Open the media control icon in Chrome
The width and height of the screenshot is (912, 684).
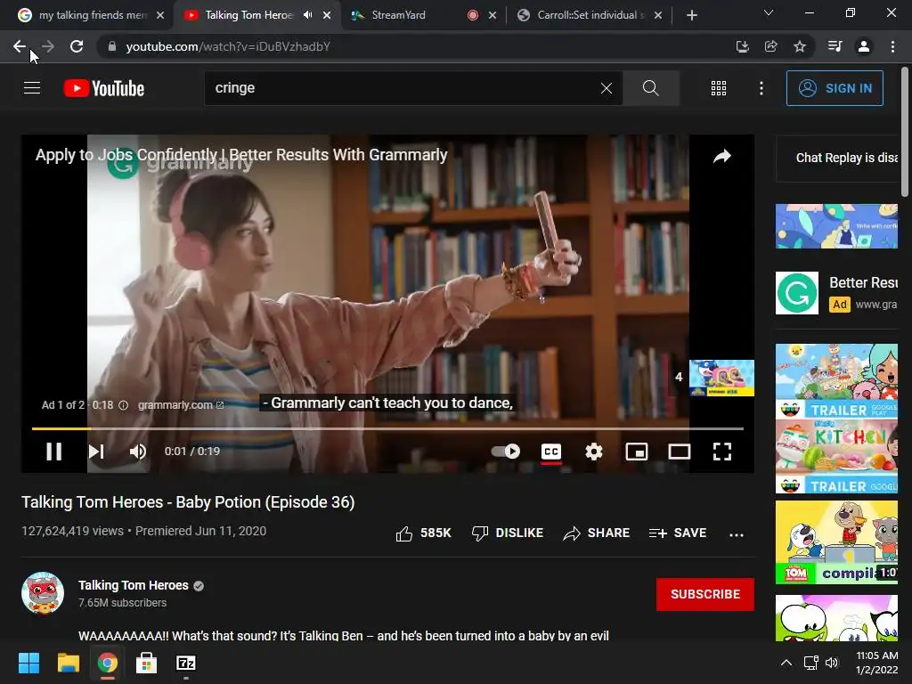click(835, 46)
